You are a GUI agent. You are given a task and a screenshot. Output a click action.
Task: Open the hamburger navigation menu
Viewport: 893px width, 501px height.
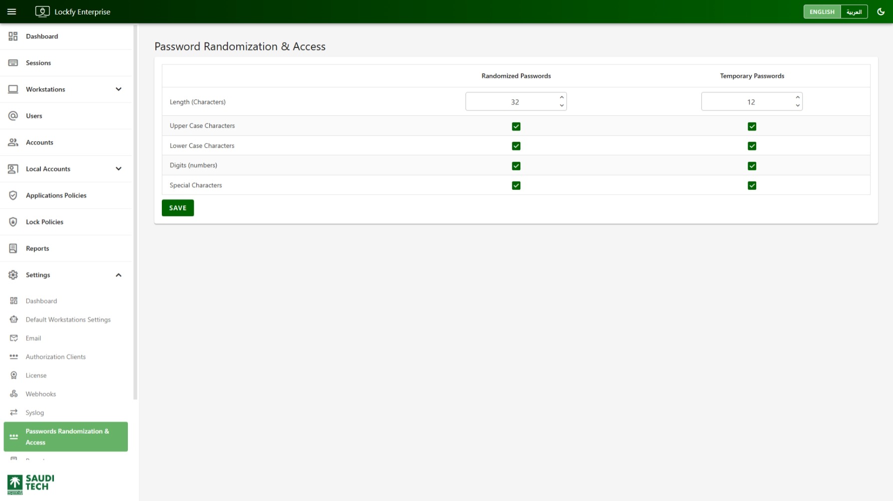[x=12, y=11]
